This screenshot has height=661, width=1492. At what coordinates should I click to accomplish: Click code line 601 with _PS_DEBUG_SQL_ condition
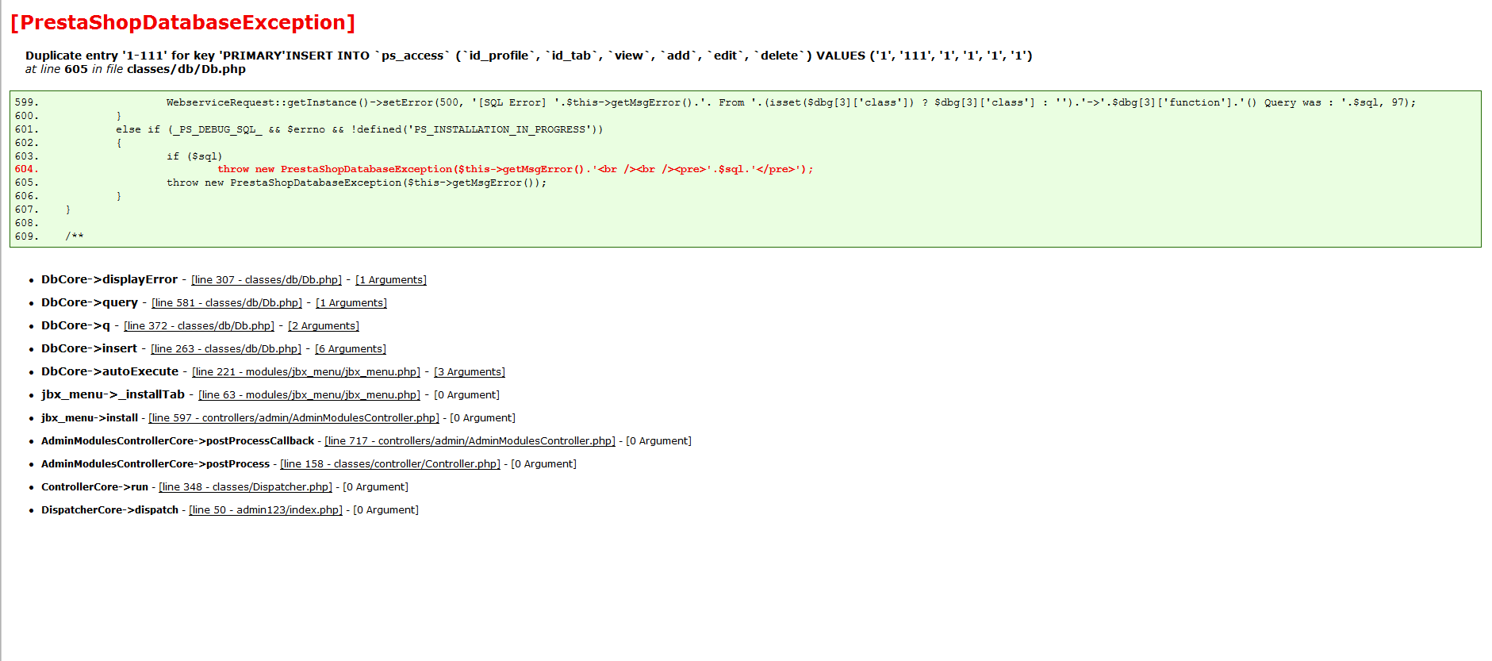click(x=359, y=129)
